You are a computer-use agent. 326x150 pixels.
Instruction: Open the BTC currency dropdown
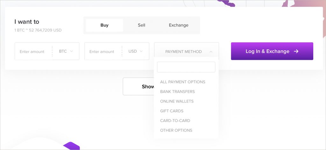[66, 51]
